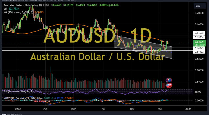Image resolution: width=209 pixels, height=115 pixels.
Task: Click the Jul label on the time axis
Action: pos(103,109)
